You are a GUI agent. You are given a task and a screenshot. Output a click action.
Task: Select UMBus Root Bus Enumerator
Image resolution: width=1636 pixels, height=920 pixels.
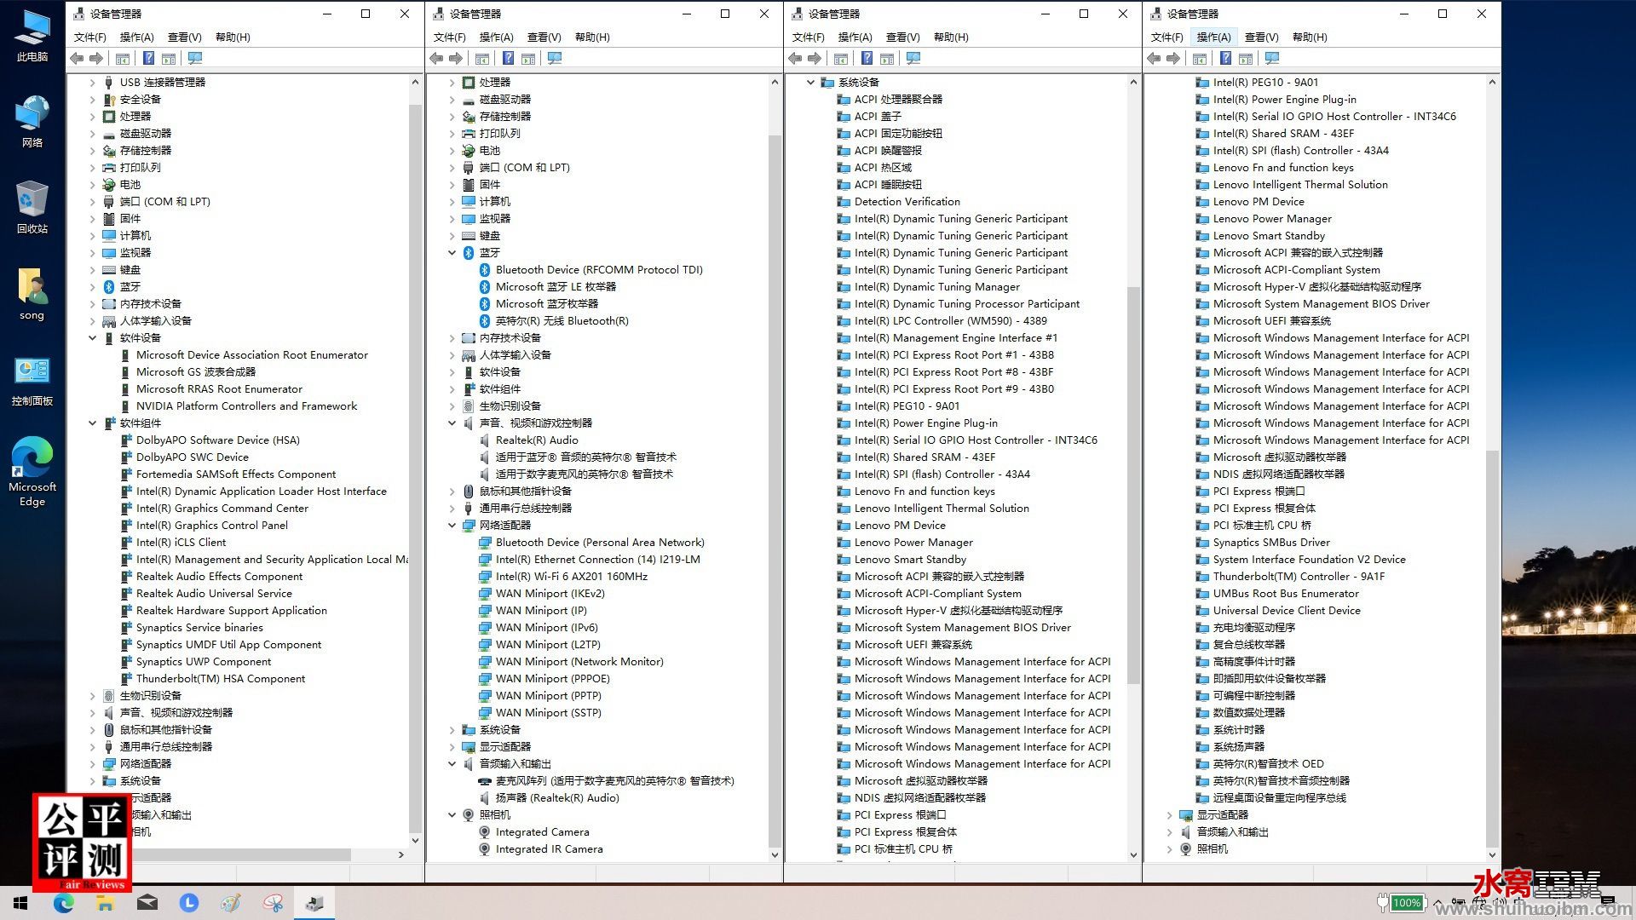pos(1286,594)
